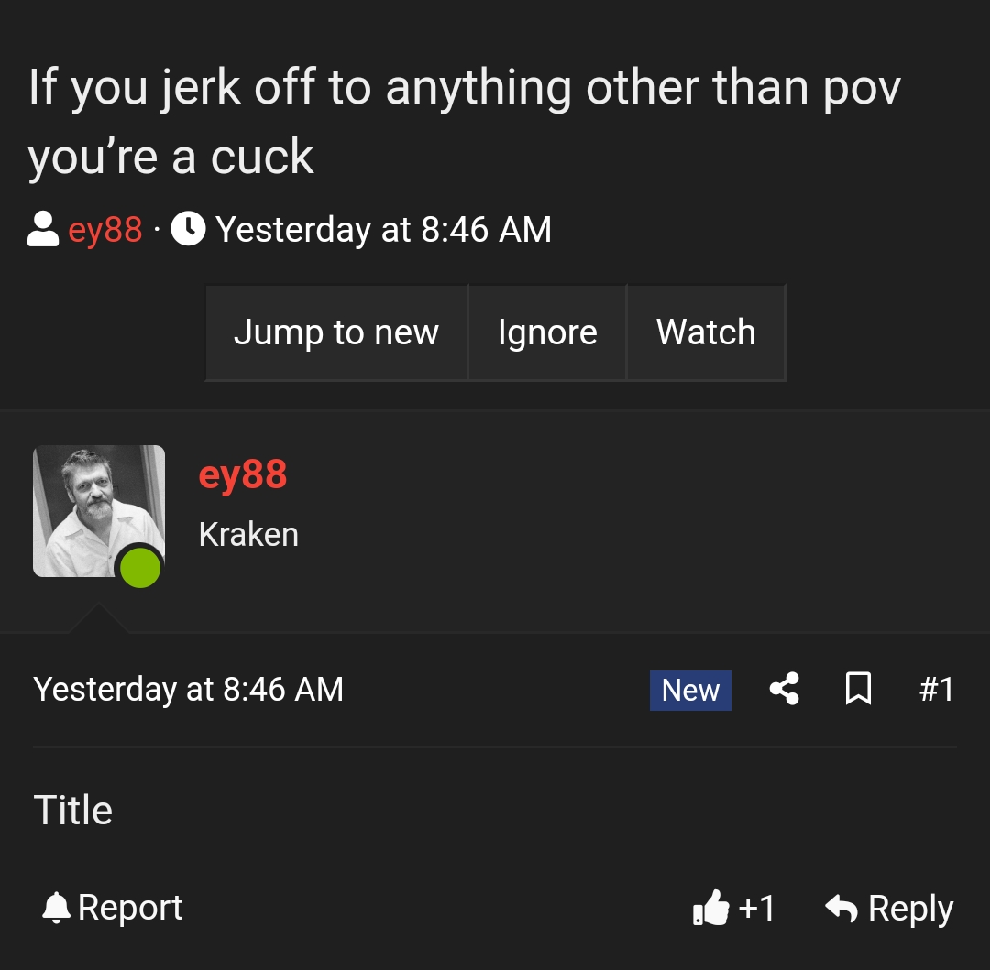The image size is (990, 970).
Task: Click the thumbs up reaction icon
Action: [714, 908]
